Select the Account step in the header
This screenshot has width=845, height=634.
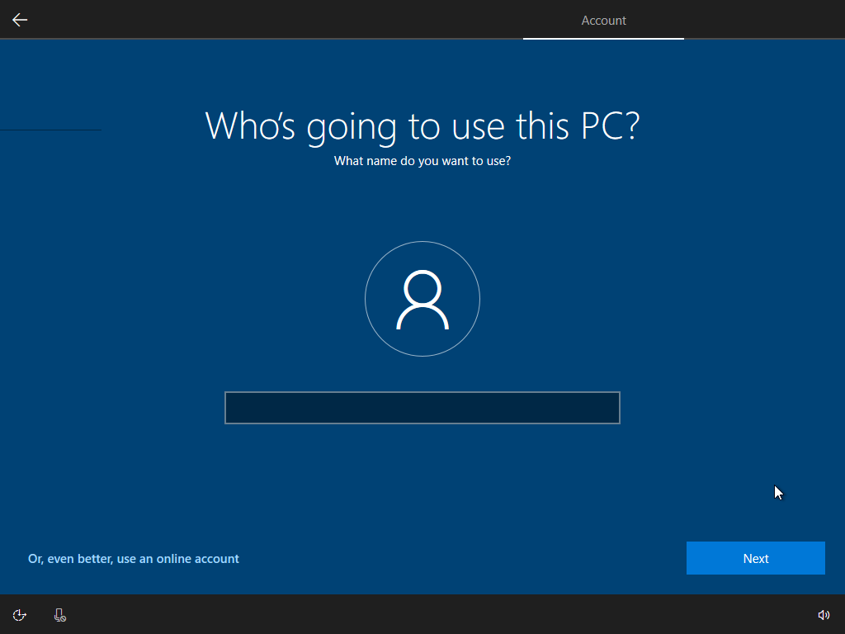[x=603, y=20]
